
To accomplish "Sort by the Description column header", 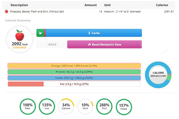I will pyautogui.click(x=19, y=5).
